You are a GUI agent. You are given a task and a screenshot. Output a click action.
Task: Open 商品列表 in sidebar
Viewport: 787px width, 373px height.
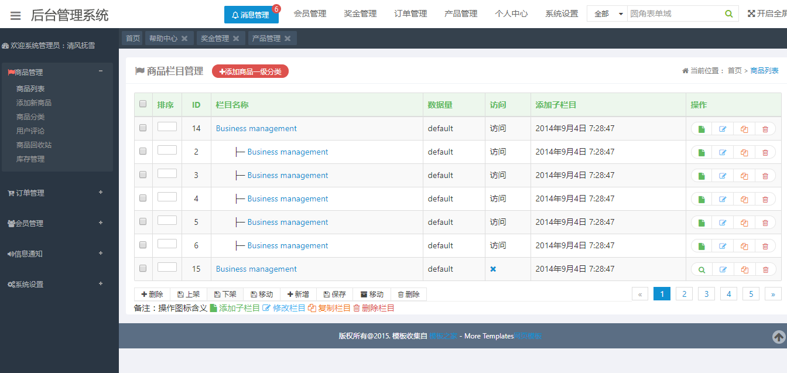click(30, 89)
